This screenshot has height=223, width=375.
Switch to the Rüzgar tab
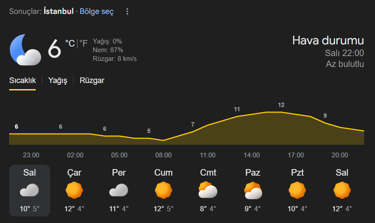[92, 80]
